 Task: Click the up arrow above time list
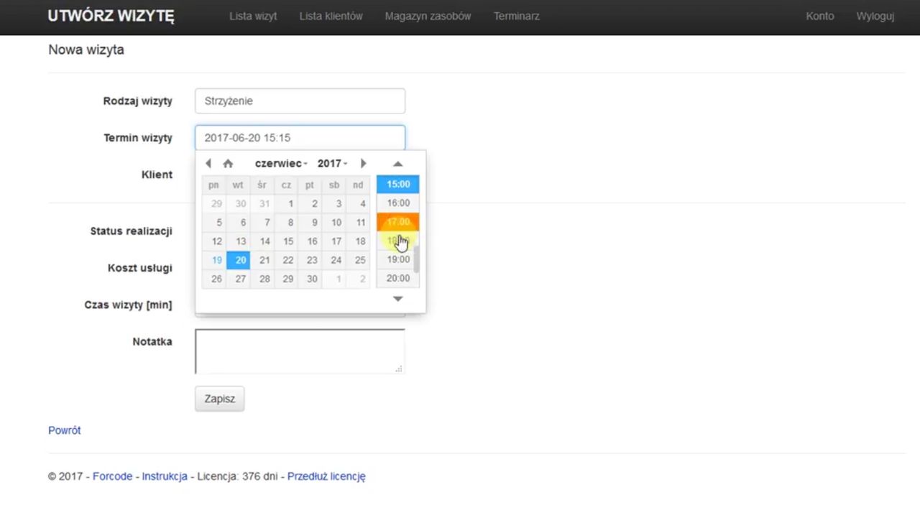pos(397,164)
